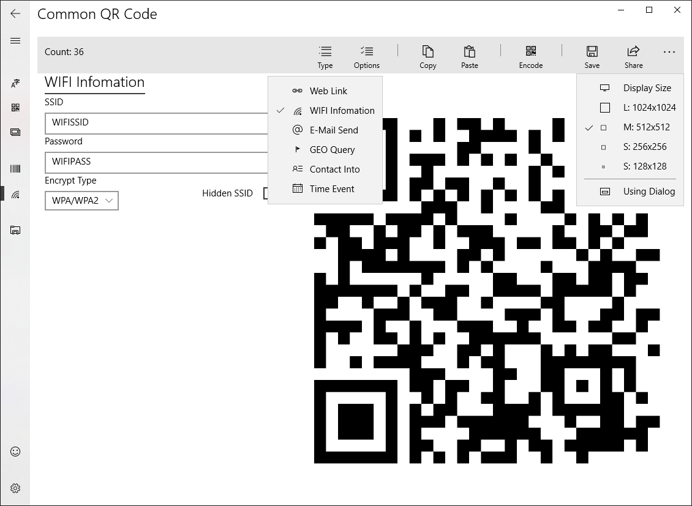692x506 pixels.
Task: Click the generated QR code image
Action: [487, 291]
